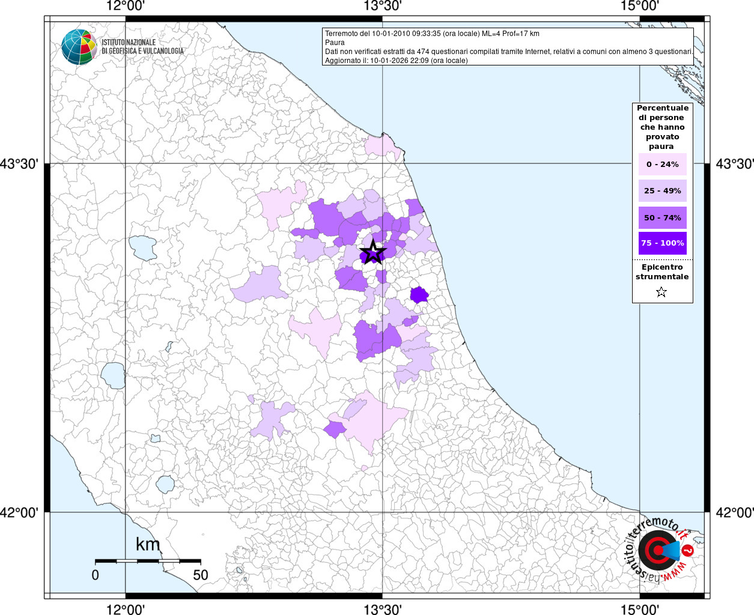The image size is (754, 615).
Task: Click the isolated dark purple municipality east of the epicenter
Action: pyautogui.click(x=419, y=295)
